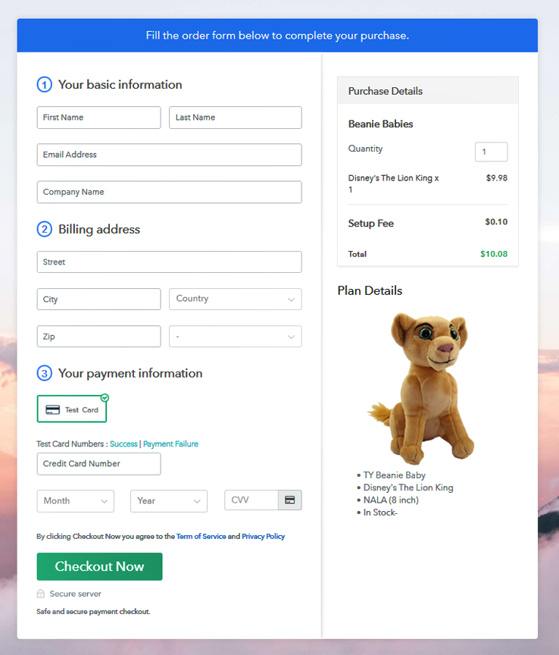559x655 pixels.
Task: Click the Credit Card Number field
Action: 98,464
